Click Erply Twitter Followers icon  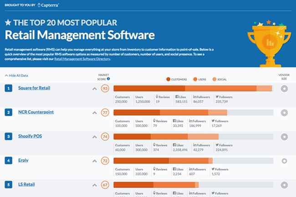click(x=213, y=169)
